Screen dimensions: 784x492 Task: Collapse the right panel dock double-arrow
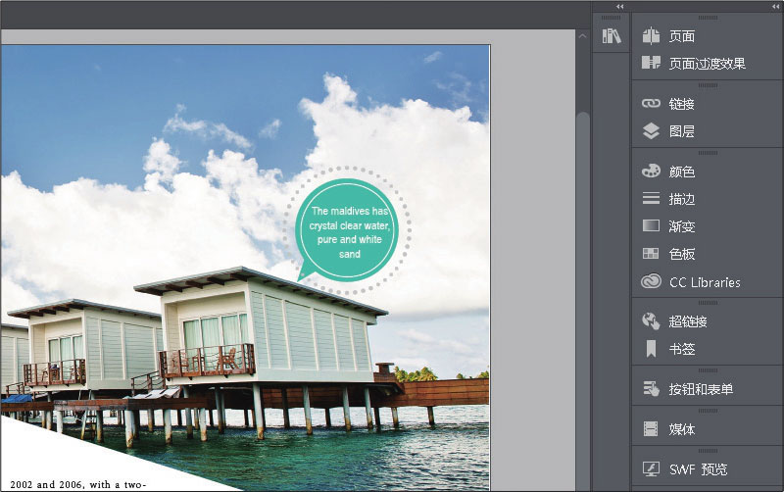click(x=775, y=7)
